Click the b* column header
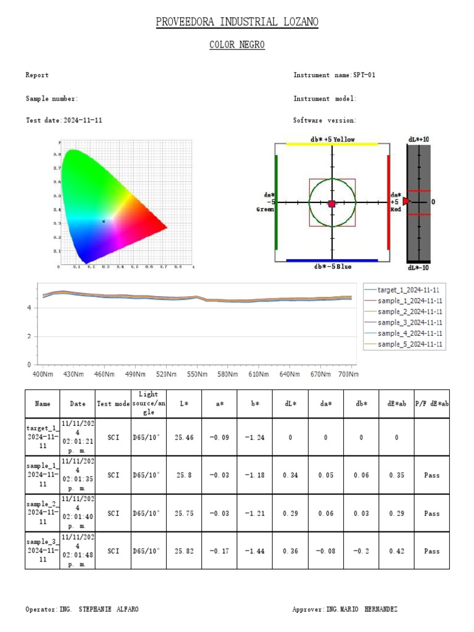The height and width of the screenshot is (632, 474). point(255,404)
